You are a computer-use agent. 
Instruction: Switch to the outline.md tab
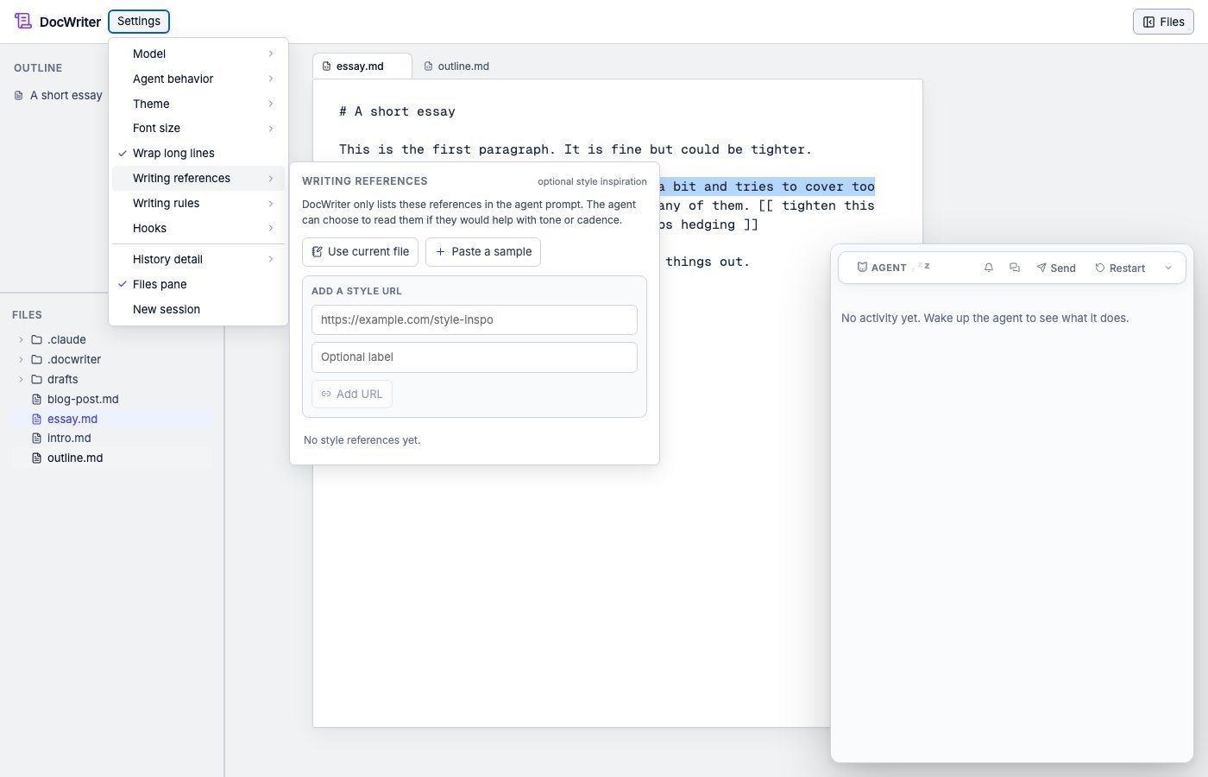pyautogui.click(x=456, y=66)
